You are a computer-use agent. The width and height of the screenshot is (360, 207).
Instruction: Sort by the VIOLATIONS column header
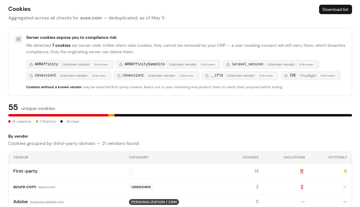(294, 157)
